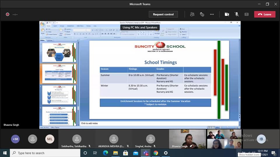
Task: Toggle the camera on in Teams
Action: pos(227,14)
